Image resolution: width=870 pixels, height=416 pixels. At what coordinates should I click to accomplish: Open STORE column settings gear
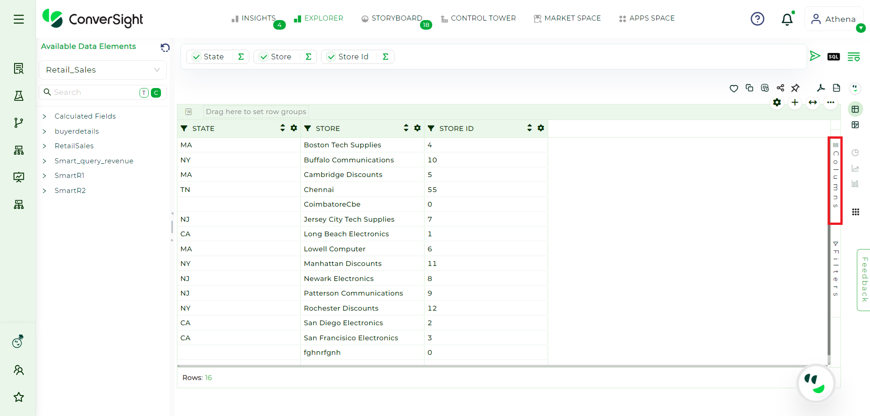(x=417, y=128)
